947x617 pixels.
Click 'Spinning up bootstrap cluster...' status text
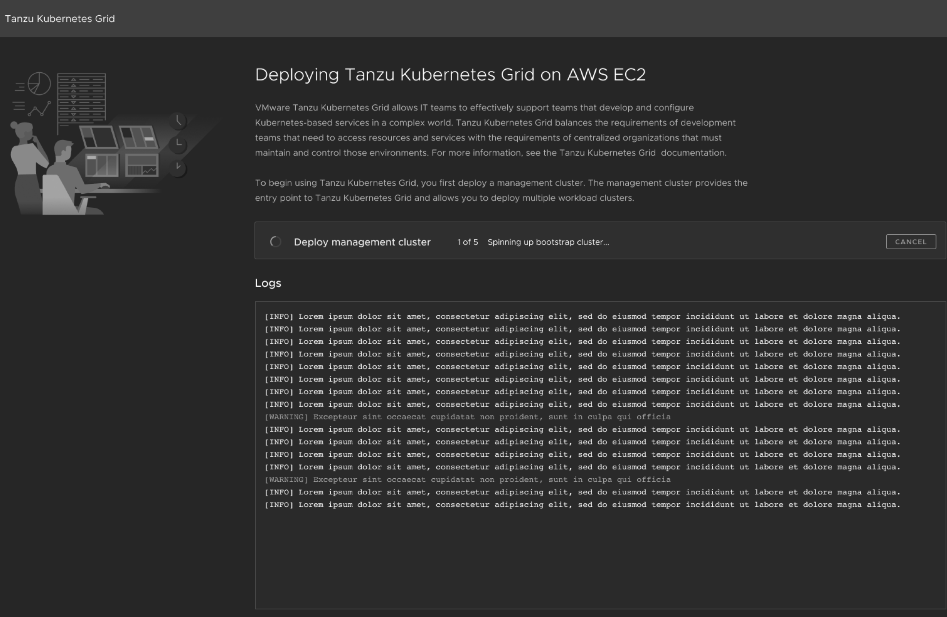pyautogui.click(x=548, y=242)
